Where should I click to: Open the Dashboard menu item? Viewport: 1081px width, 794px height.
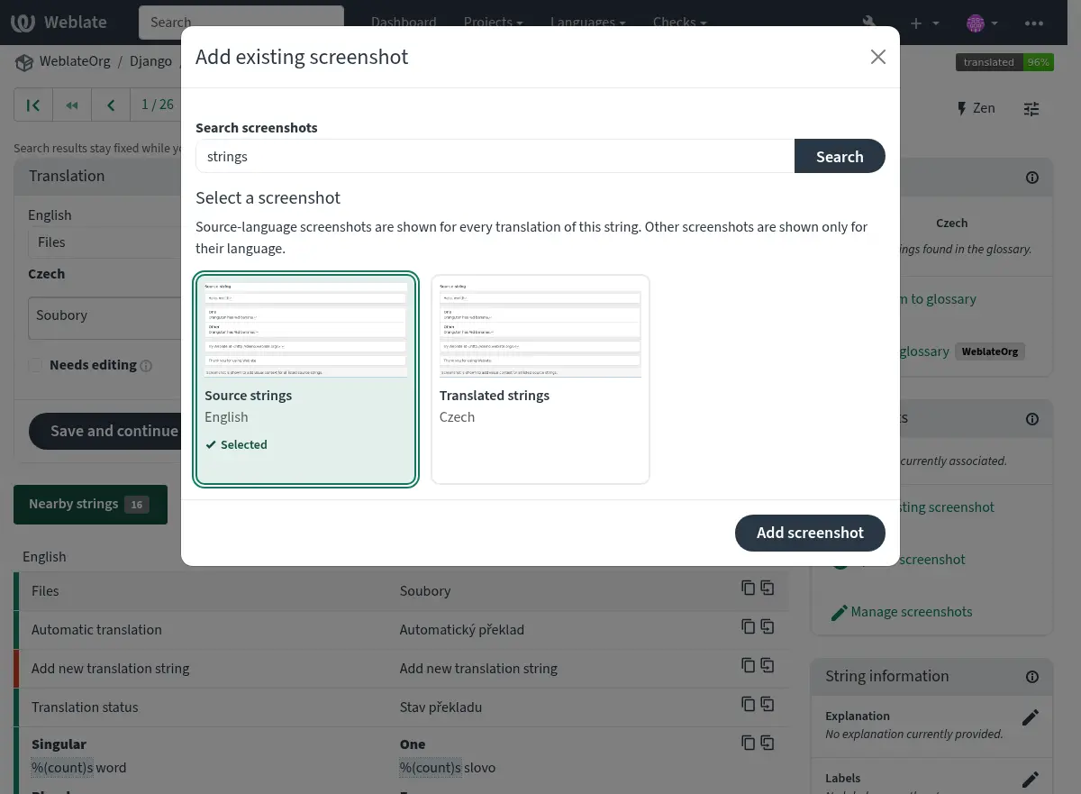(x=404, y=23)
